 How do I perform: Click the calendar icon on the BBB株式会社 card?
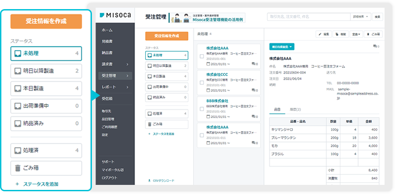[208, 116]
